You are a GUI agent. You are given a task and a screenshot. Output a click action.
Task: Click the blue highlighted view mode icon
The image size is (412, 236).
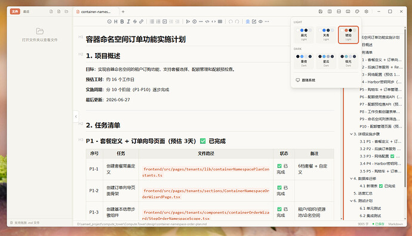point(248,21)
